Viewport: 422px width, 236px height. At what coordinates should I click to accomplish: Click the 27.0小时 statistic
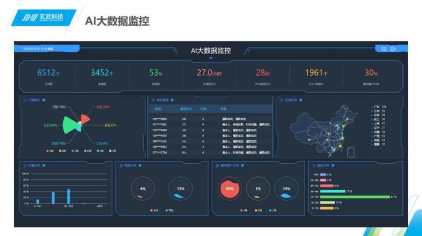pyautogui.click(x=209, y=73)
